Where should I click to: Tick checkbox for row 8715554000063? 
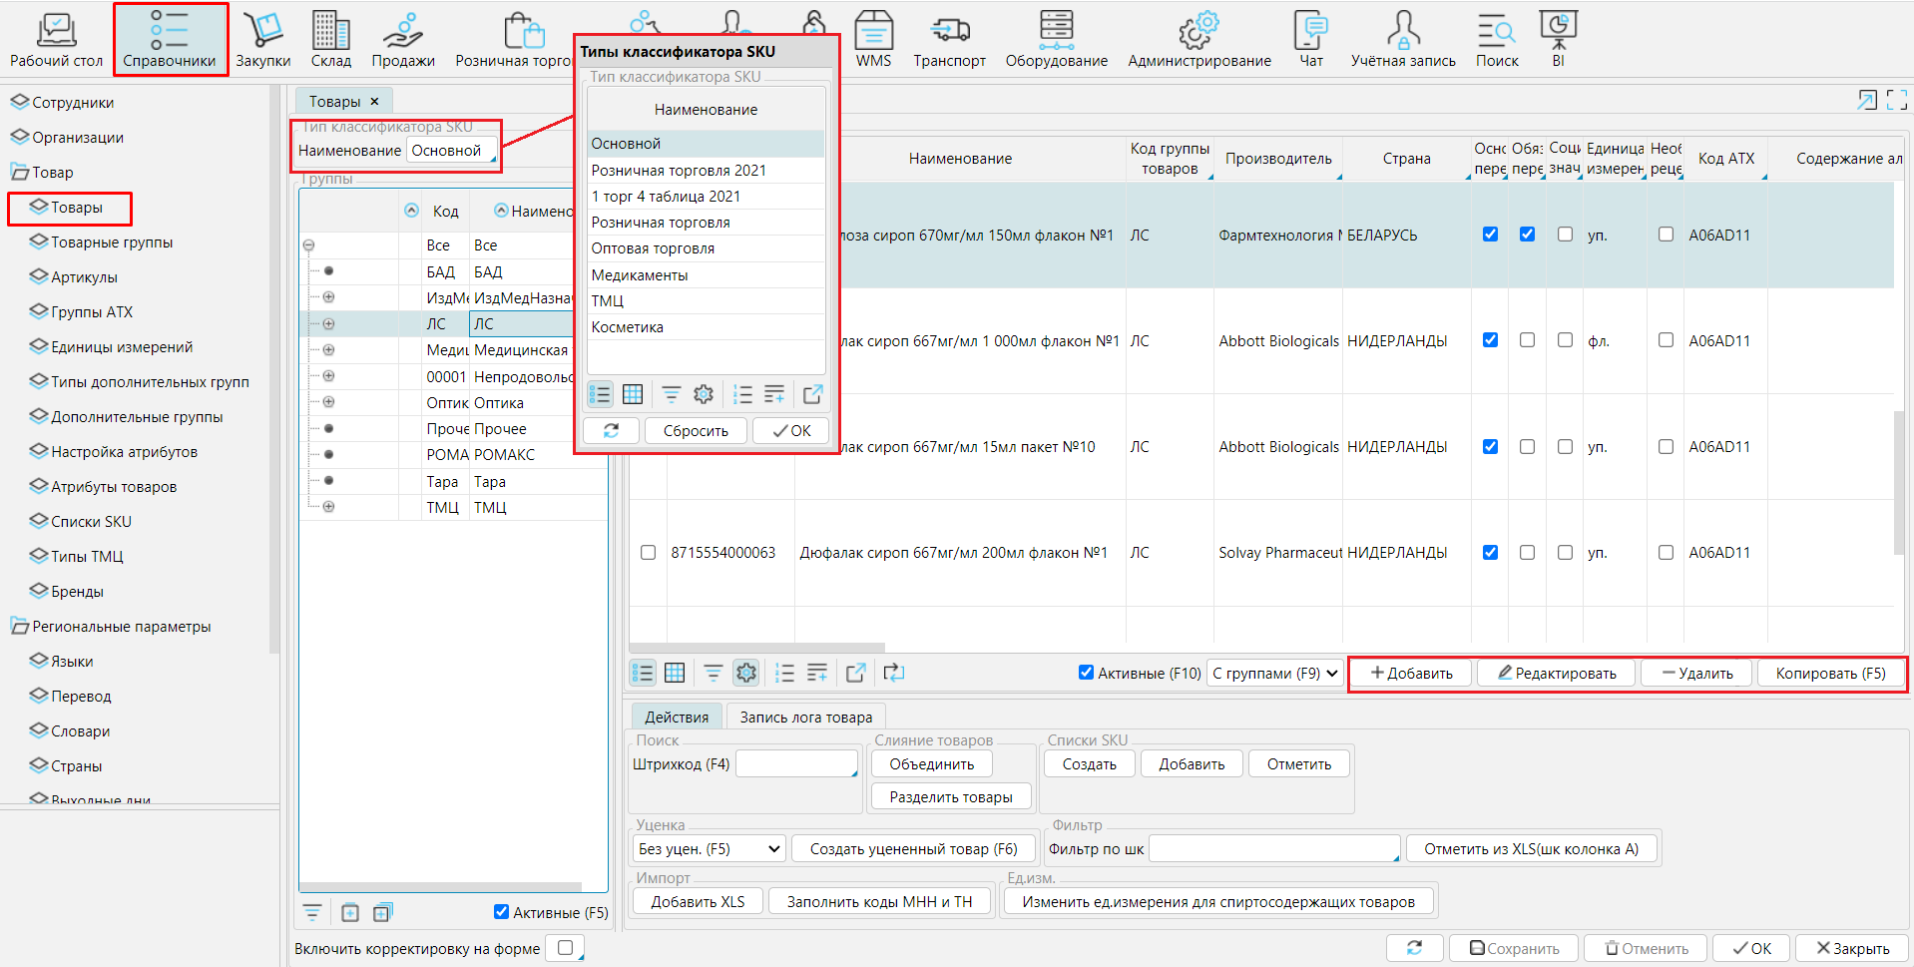pos(648,553)
